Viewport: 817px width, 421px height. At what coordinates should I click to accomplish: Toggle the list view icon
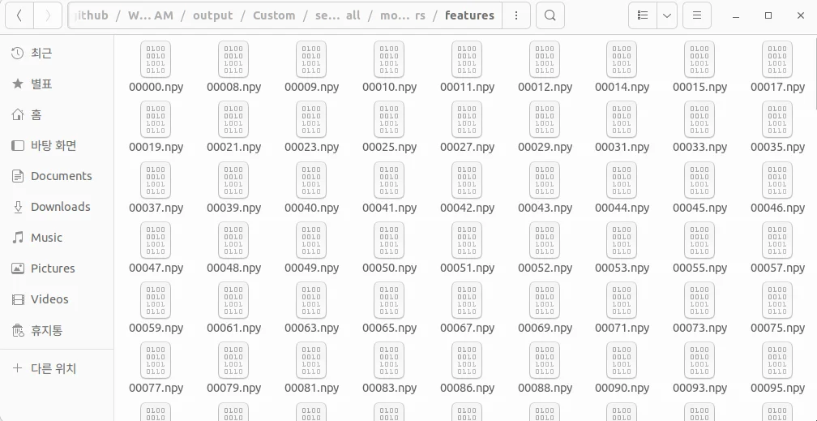point(643,15)
